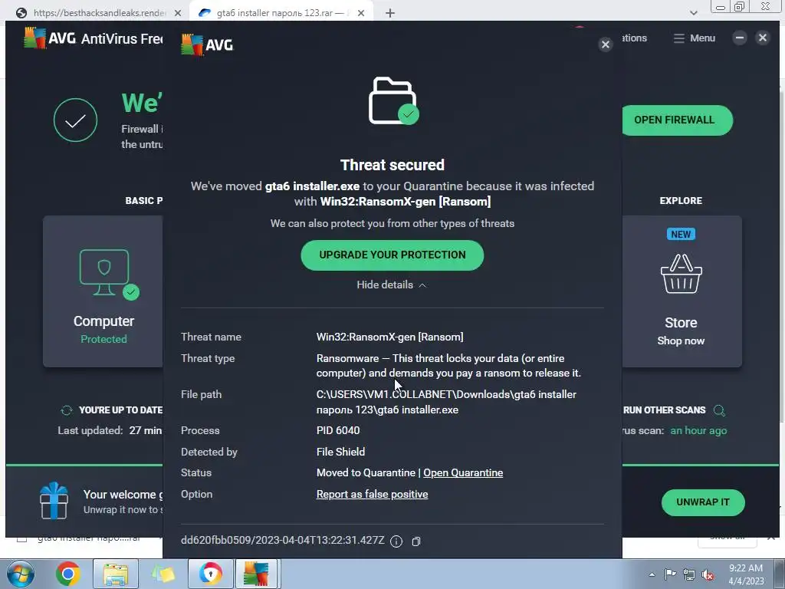Open Chrome from the taskbar
Image resolution: width=785 pixels, height=589 pixels.
67,574
